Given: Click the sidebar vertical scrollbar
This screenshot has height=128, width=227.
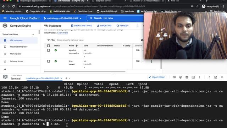Looking at the screenshot, I should 39,32.
